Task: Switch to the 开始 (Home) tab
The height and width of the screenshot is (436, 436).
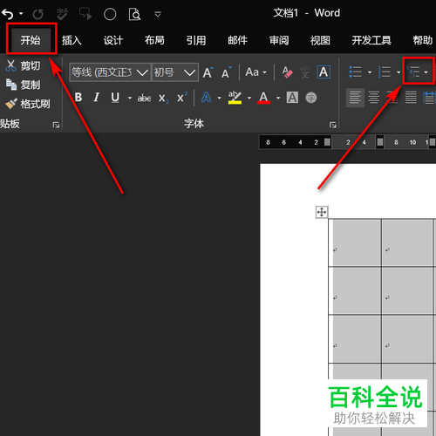Action: [x=31, y=40]
